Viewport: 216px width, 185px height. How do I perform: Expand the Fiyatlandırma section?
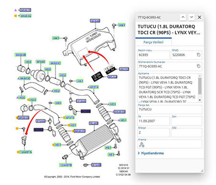pos(151,153)
